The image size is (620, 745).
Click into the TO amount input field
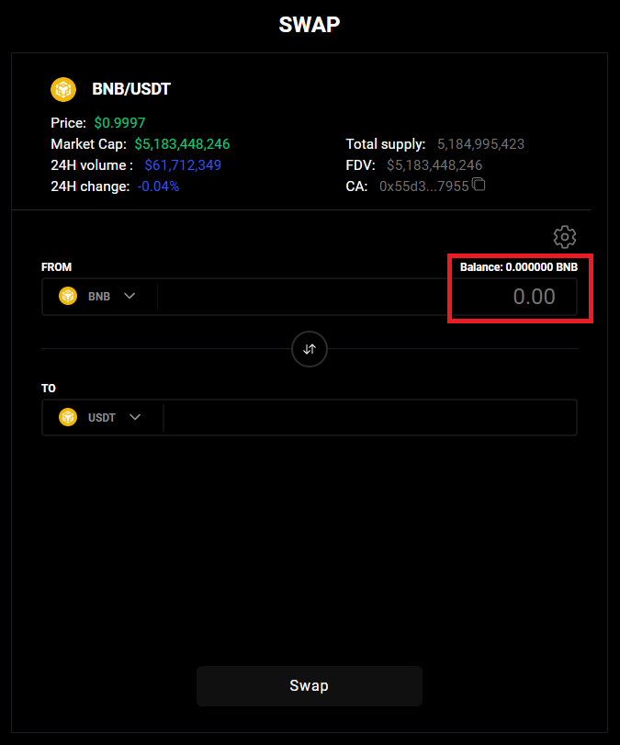click(367, 417)
